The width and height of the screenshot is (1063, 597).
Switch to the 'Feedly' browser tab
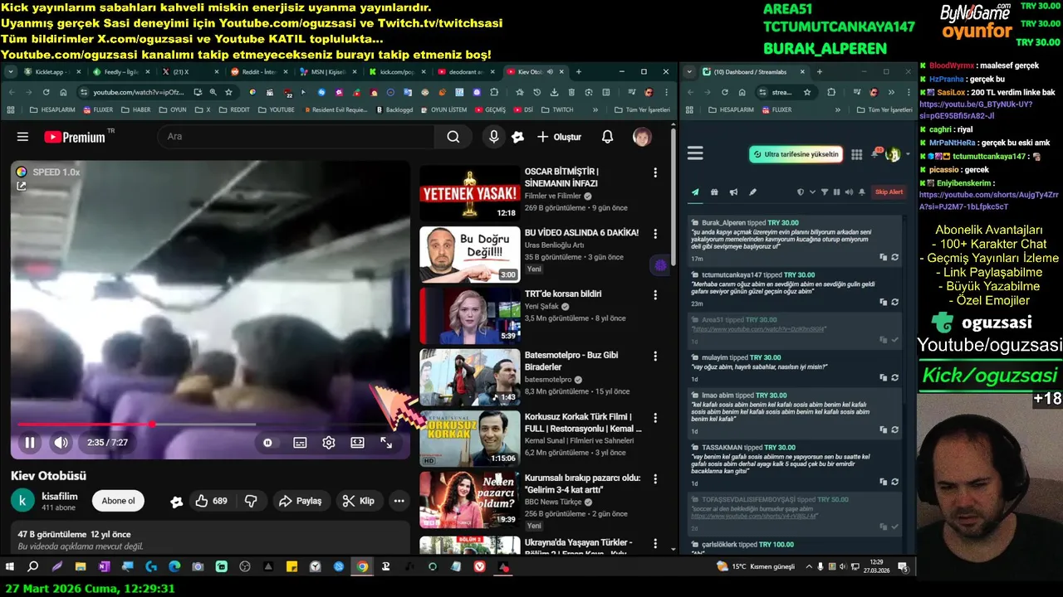click(122, 72)
